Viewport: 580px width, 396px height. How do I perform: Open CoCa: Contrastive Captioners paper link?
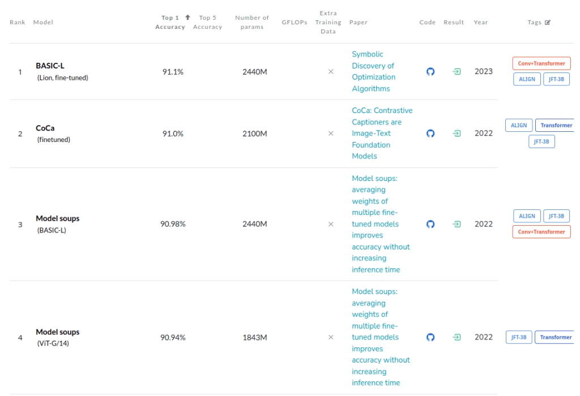(382, 134)
